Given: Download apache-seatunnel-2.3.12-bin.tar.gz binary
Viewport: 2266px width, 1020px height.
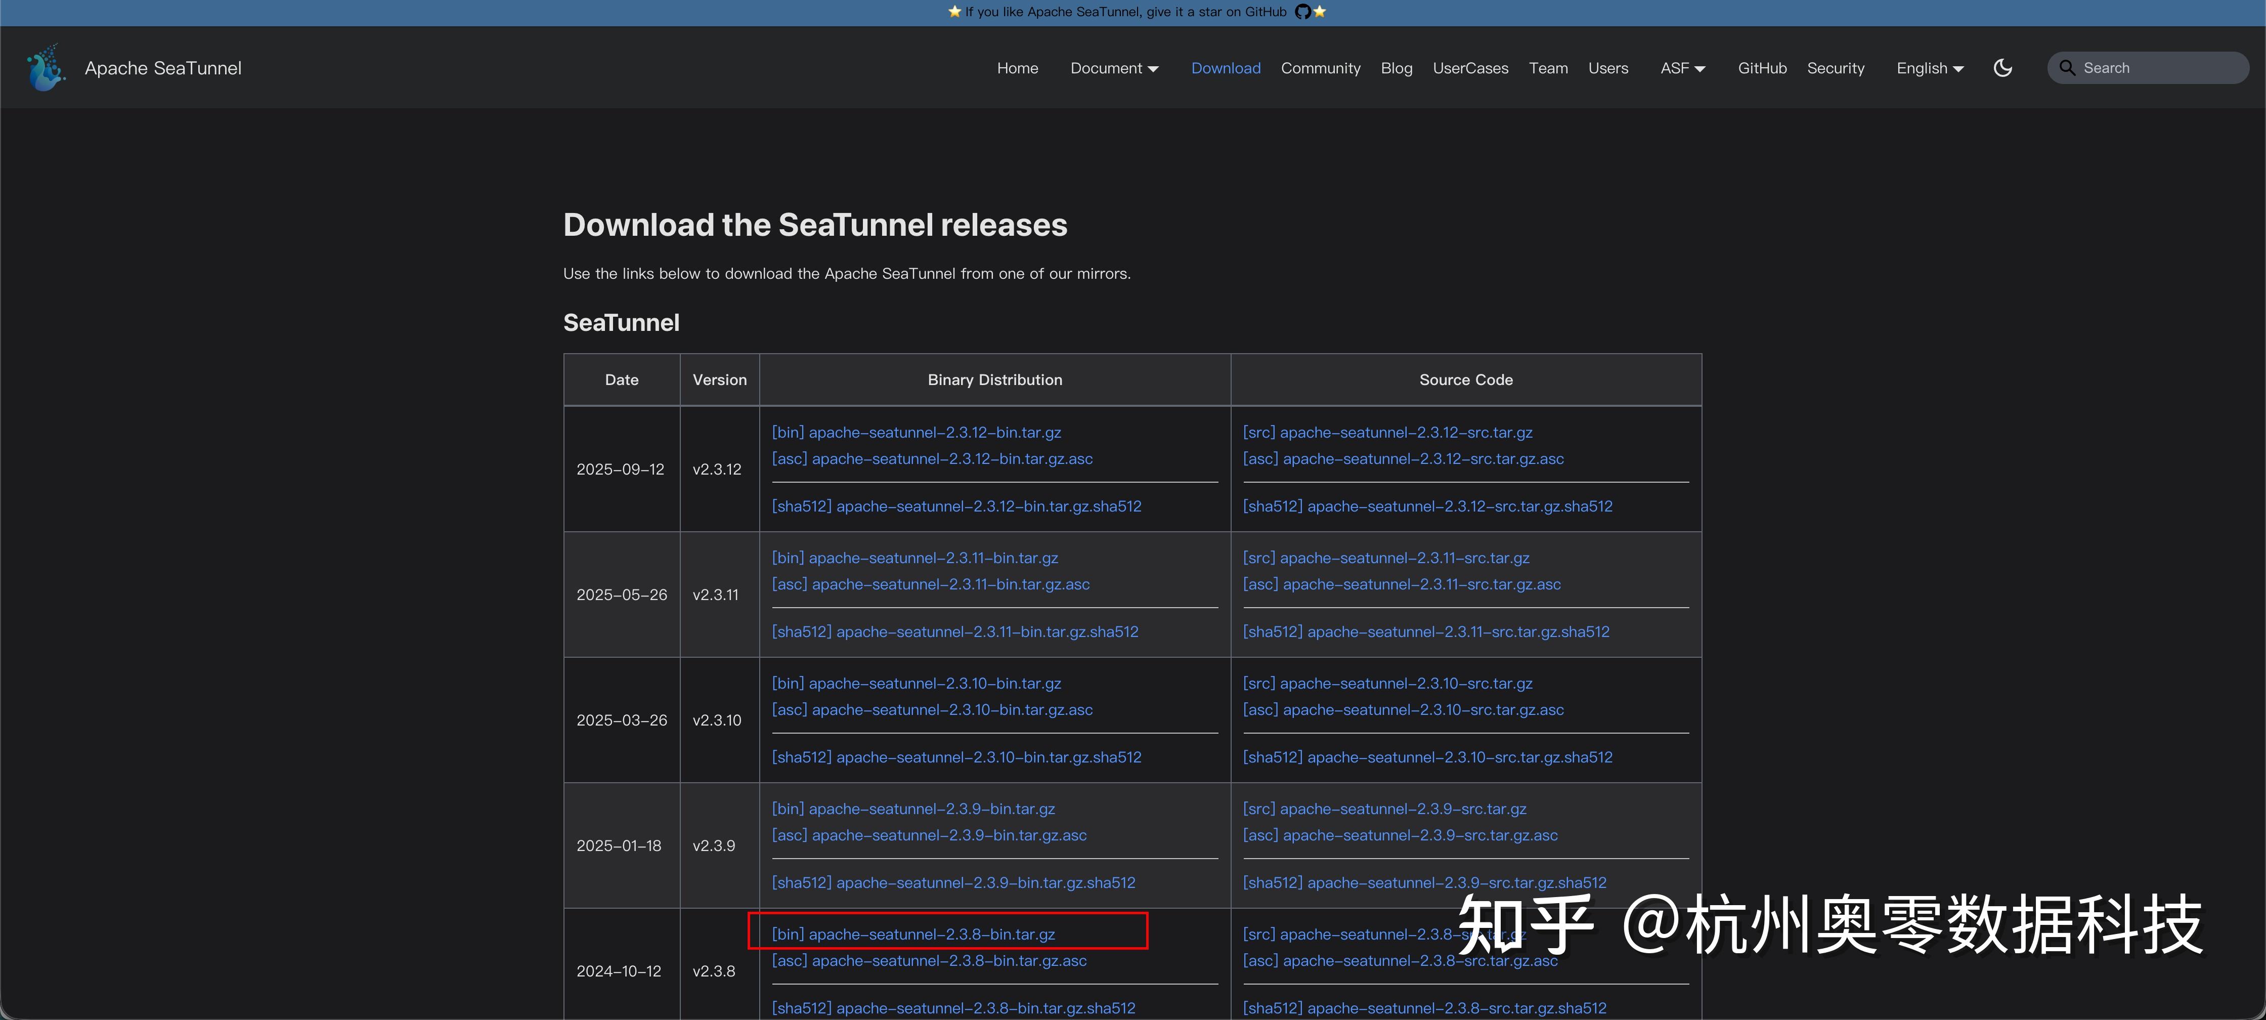Looking at the screenshot, I should [x=916, y=432].
